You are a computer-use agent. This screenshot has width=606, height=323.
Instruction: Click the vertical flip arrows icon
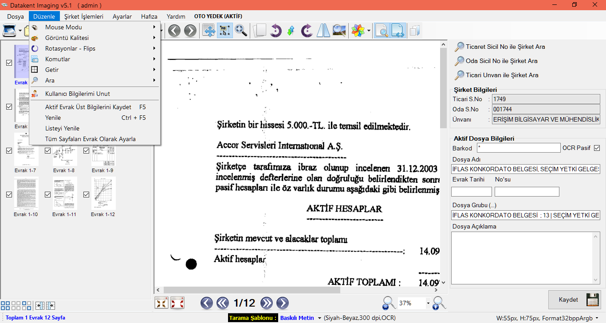291,31
